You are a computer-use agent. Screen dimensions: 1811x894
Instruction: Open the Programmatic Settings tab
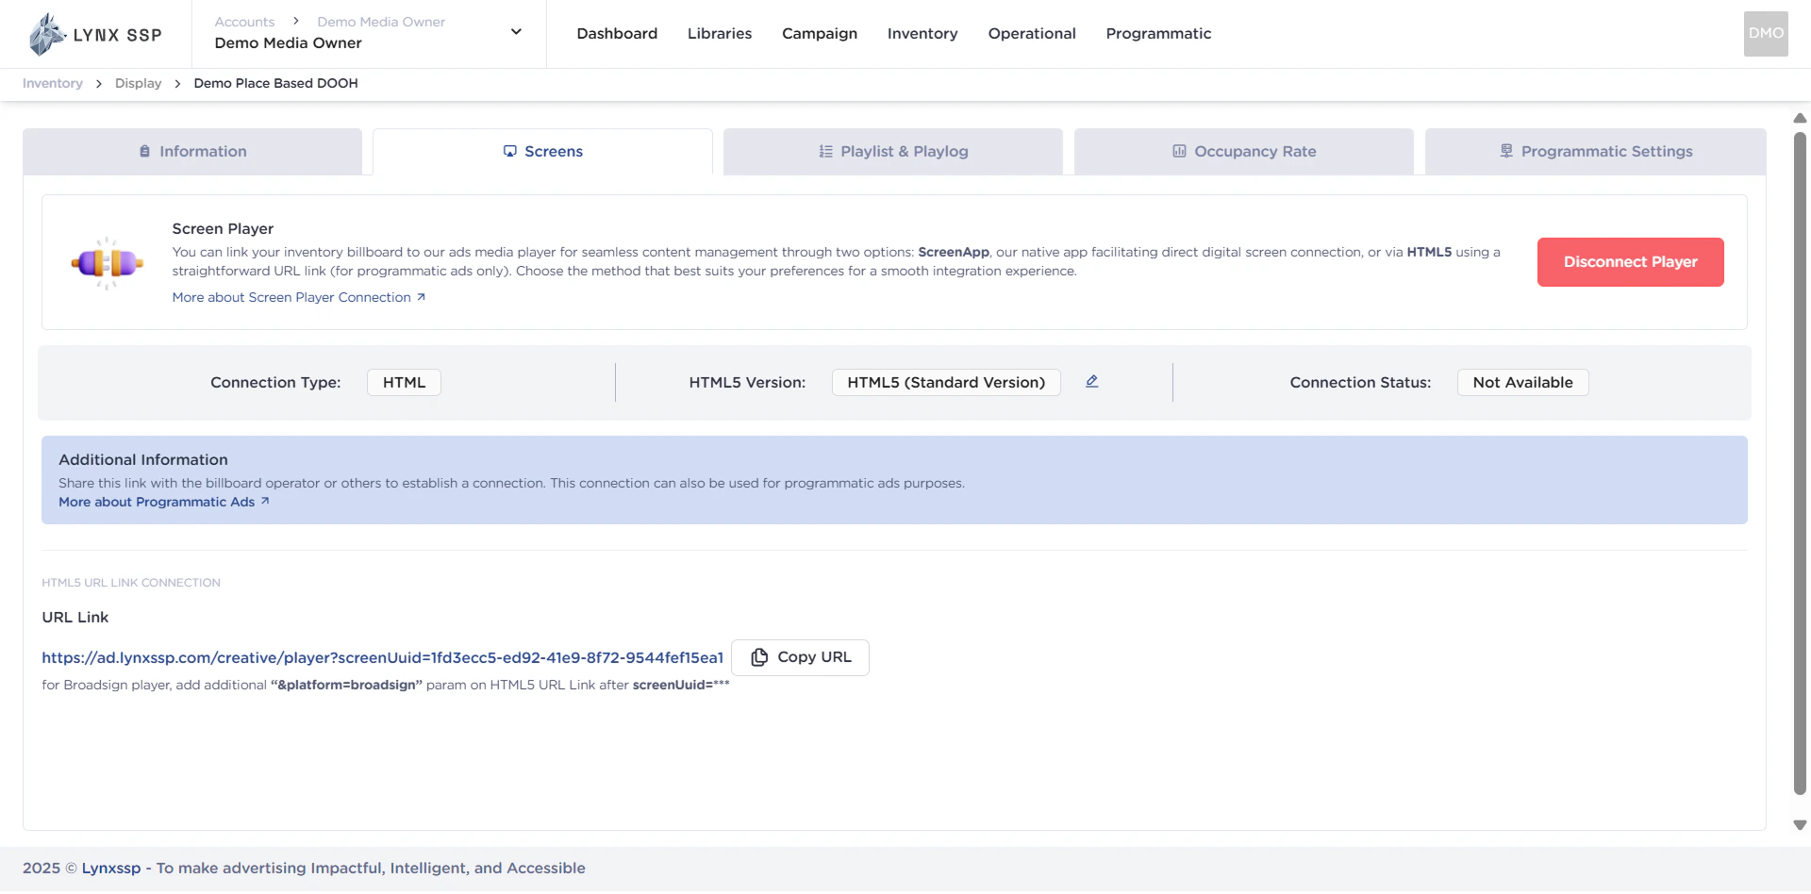pyautogui.click(x=1596, y=152)
